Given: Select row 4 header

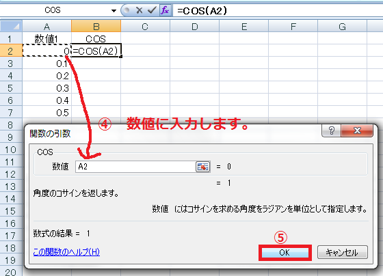Looking at the screenshot, I should click(x=11, y=75).
